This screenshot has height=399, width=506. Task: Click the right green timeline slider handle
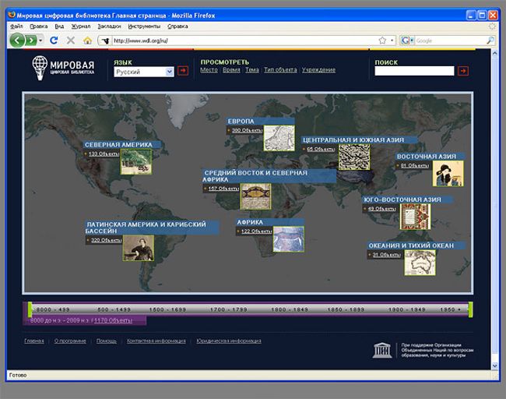[x=470, y=309]
